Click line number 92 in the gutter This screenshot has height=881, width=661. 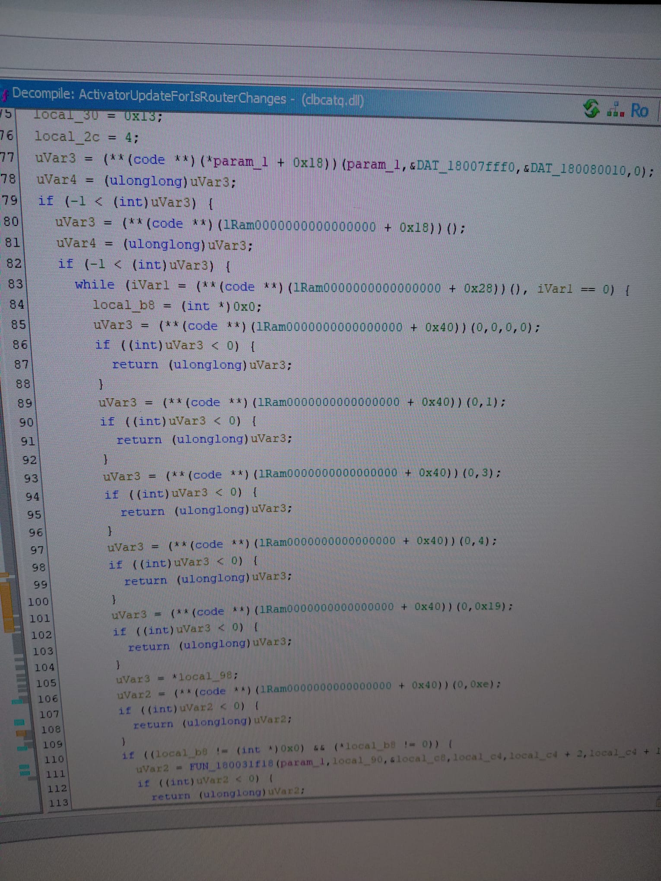coord(30,460)
